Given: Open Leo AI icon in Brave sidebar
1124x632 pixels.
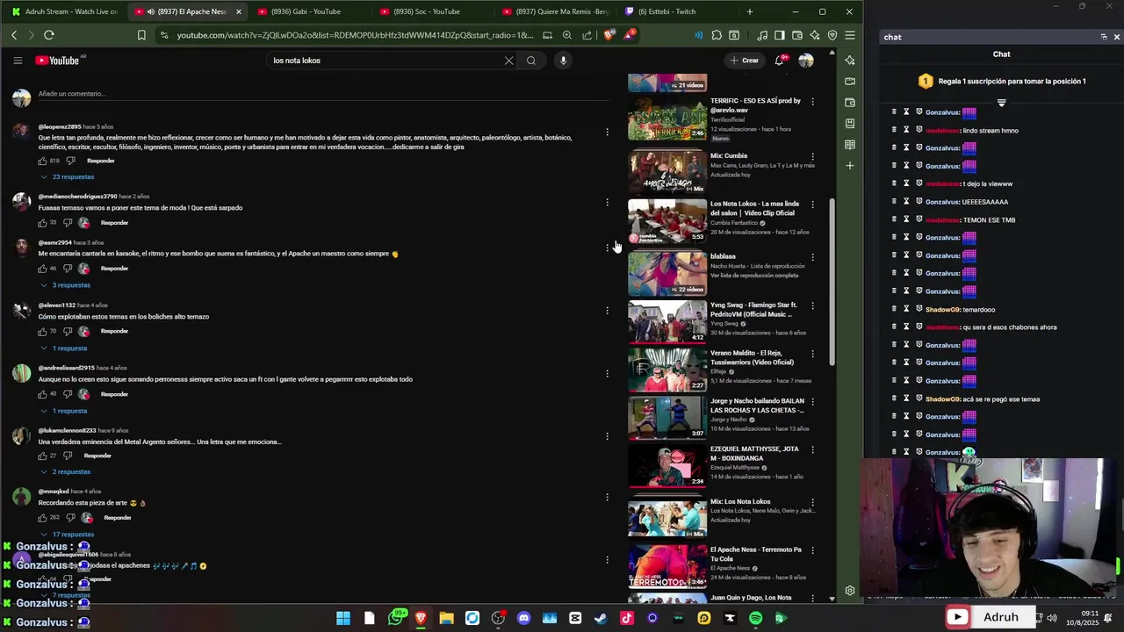Looking at the screenshot, I should (x=849, y=61).
